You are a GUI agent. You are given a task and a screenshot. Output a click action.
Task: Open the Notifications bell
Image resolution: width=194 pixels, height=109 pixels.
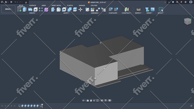pyautogui.click(x=181, y=2)
